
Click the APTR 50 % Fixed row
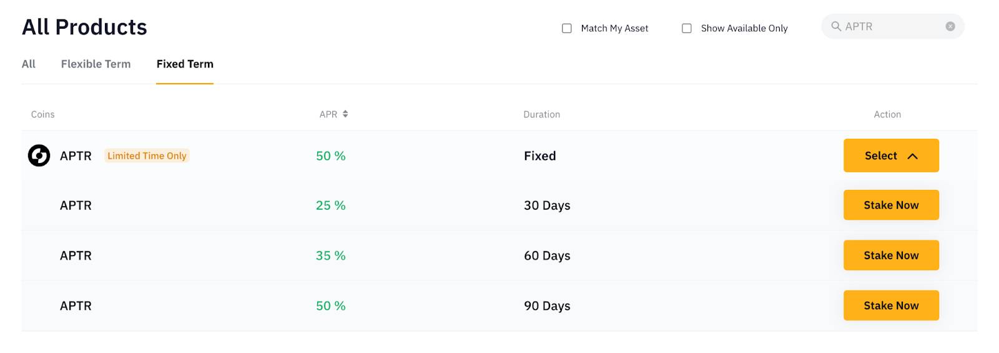click(x=499, y=156)
